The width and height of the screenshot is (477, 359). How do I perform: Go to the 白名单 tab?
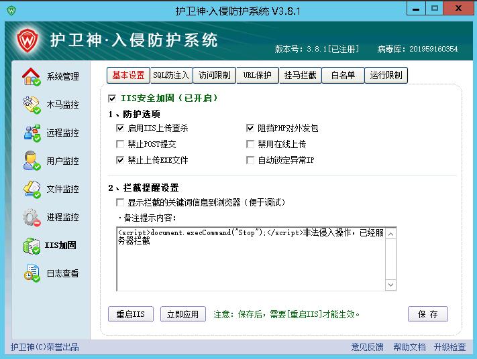point(343,75)
